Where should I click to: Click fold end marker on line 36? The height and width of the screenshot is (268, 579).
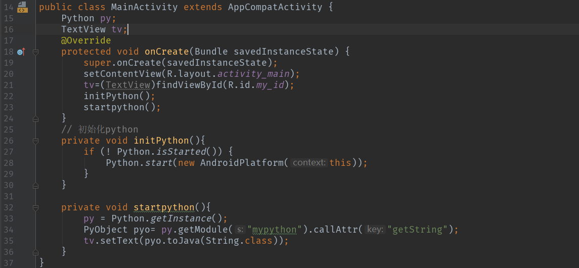pyautogui.click(x=35, y=252)
